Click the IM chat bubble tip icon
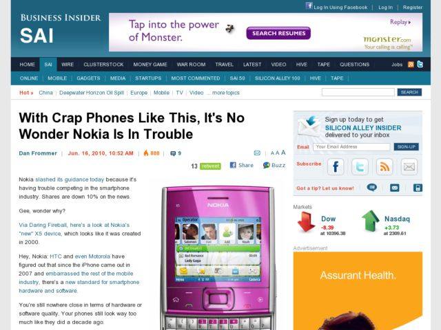This screenshot has height=330, width=441. [372, 188]
